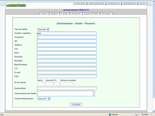Focus the FAX input field

point(67,49)
